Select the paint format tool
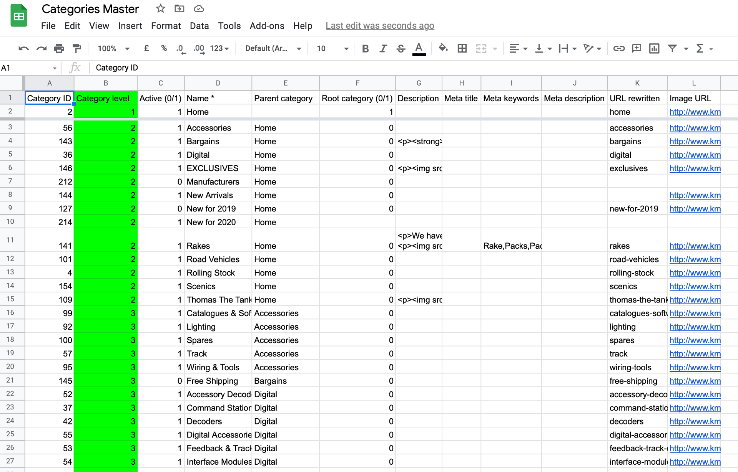The image size is (738, 472). (x=77, y=48)
